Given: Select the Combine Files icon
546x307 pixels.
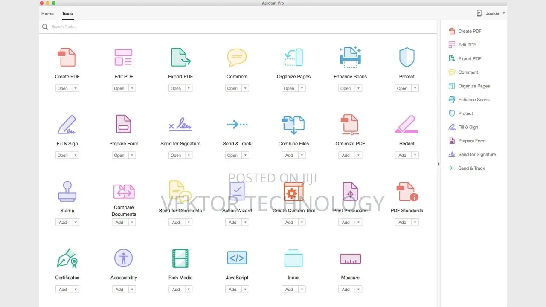Looking at the screenshot, I should coord(293,124).
